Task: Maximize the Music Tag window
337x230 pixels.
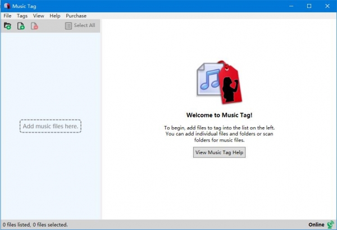Action: 309,6
